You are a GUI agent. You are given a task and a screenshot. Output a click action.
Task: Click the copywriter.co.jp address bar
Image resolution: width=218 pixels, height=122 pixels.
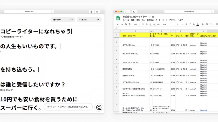pyautogui.click(x=29, y=12)
